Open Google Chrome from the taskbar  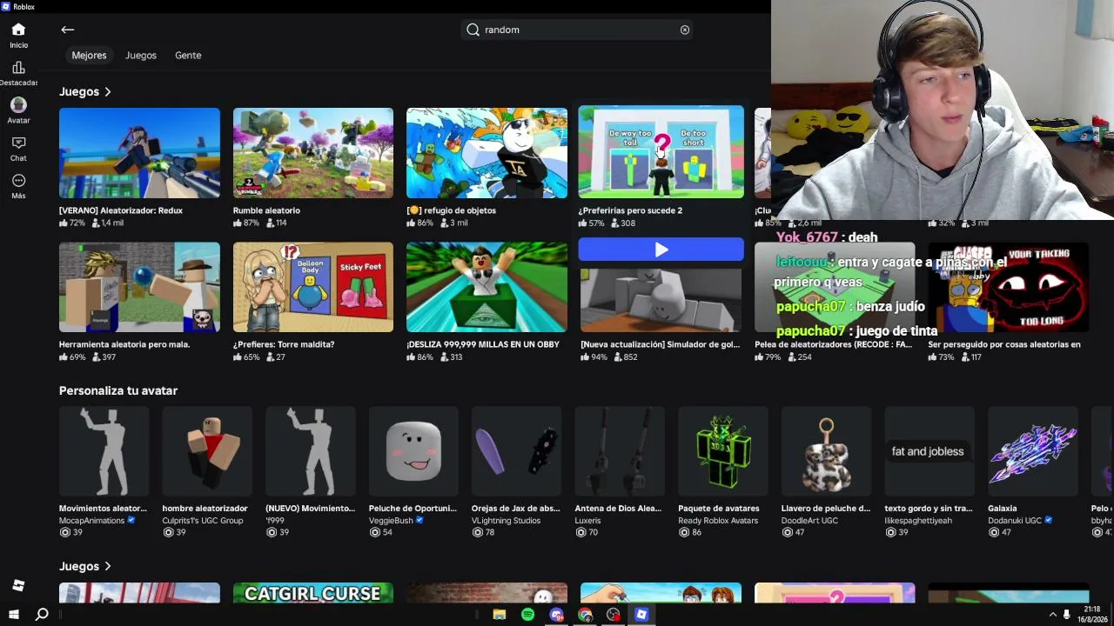[x=585, y=615]
